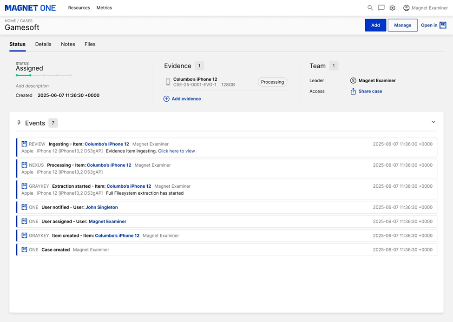Open settings via the gear icon

(x=392, y=7)
